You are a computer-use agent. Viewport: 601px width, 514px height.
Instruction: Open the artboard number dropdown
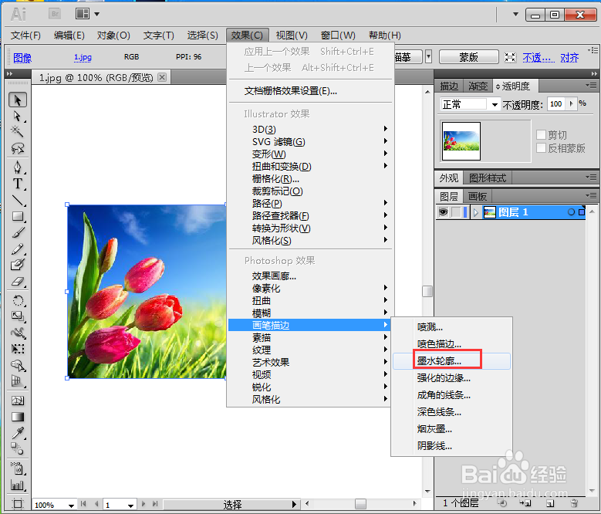pyautogui.click(x=130, y=506)
